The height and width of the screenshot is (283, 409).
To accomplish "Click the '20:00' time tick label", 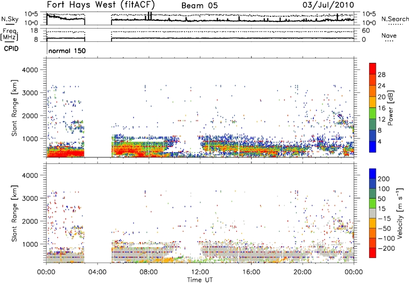I will [303, 272].
